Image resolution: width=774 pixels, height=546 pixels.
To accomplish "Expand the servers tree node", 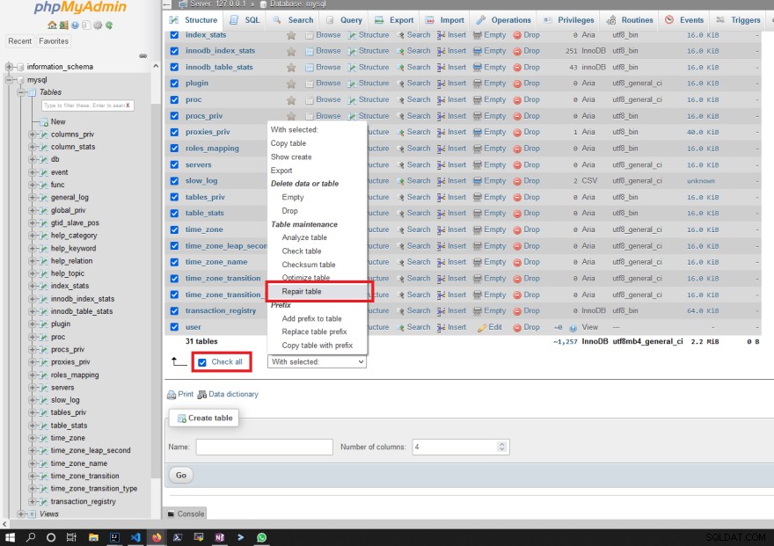I will click(x=32, y=388).
